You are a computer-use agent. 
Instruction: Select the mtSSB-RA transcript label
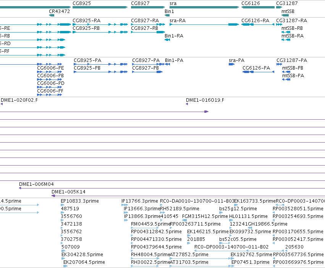293,36
